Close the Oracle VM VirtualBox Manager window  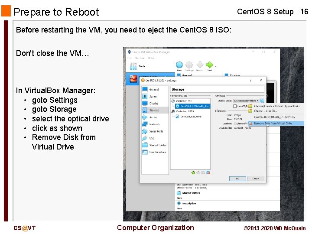274,52
